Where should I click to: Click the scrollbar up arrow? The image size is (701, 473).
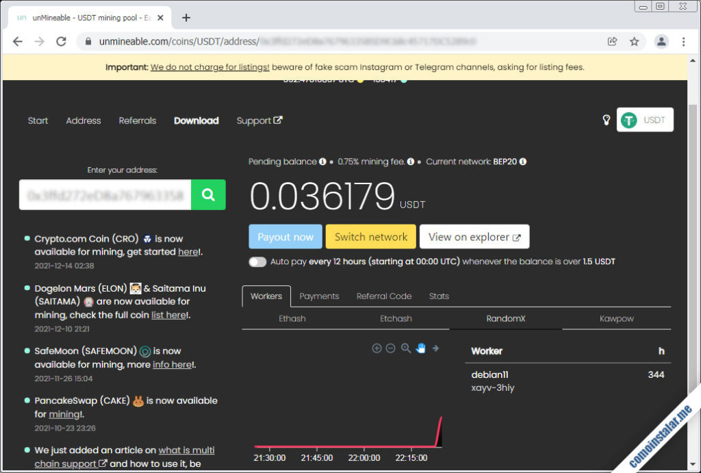pyautogui.click(x=693, y=60)
